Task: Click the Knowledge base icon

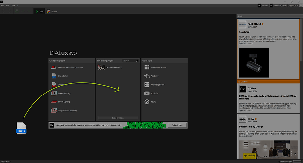Action: pos(147,85)
